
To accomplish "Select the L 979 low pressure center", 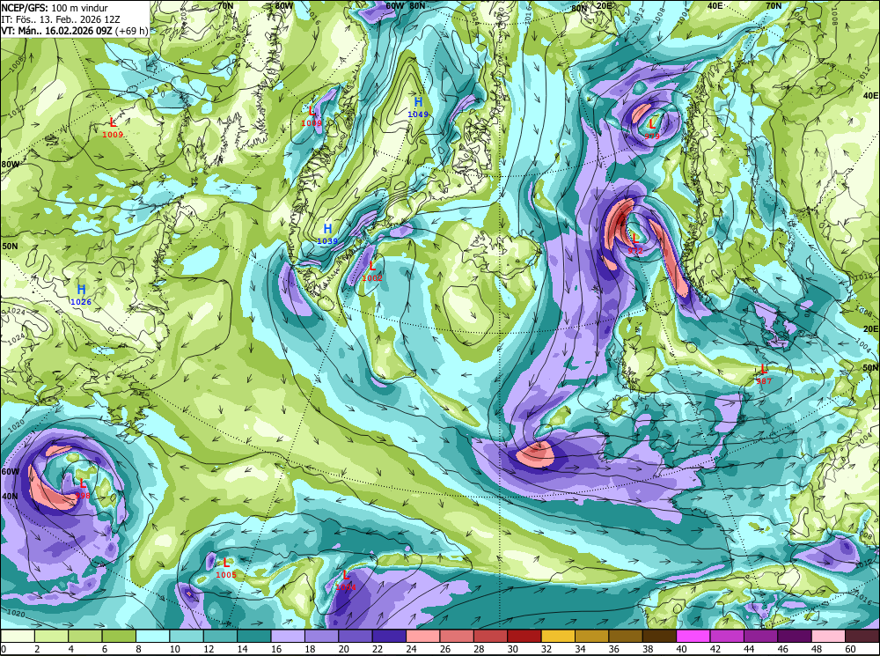I will [651, 129].
